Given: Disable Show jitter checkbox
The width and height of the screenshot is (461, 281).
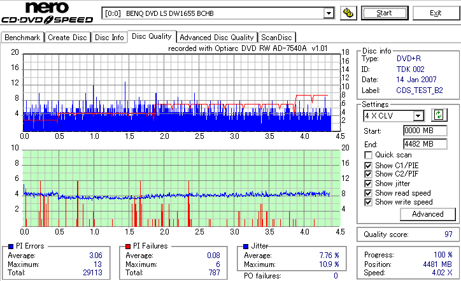Looking at the screenshot, I should [368, 184].
